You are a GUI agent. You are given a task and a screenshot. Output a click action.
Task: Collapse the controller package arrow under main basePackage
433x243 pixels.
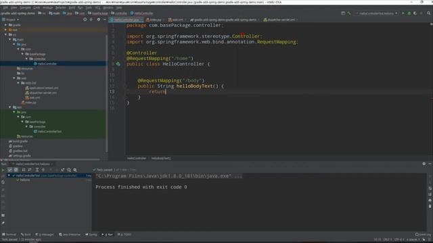27,59
